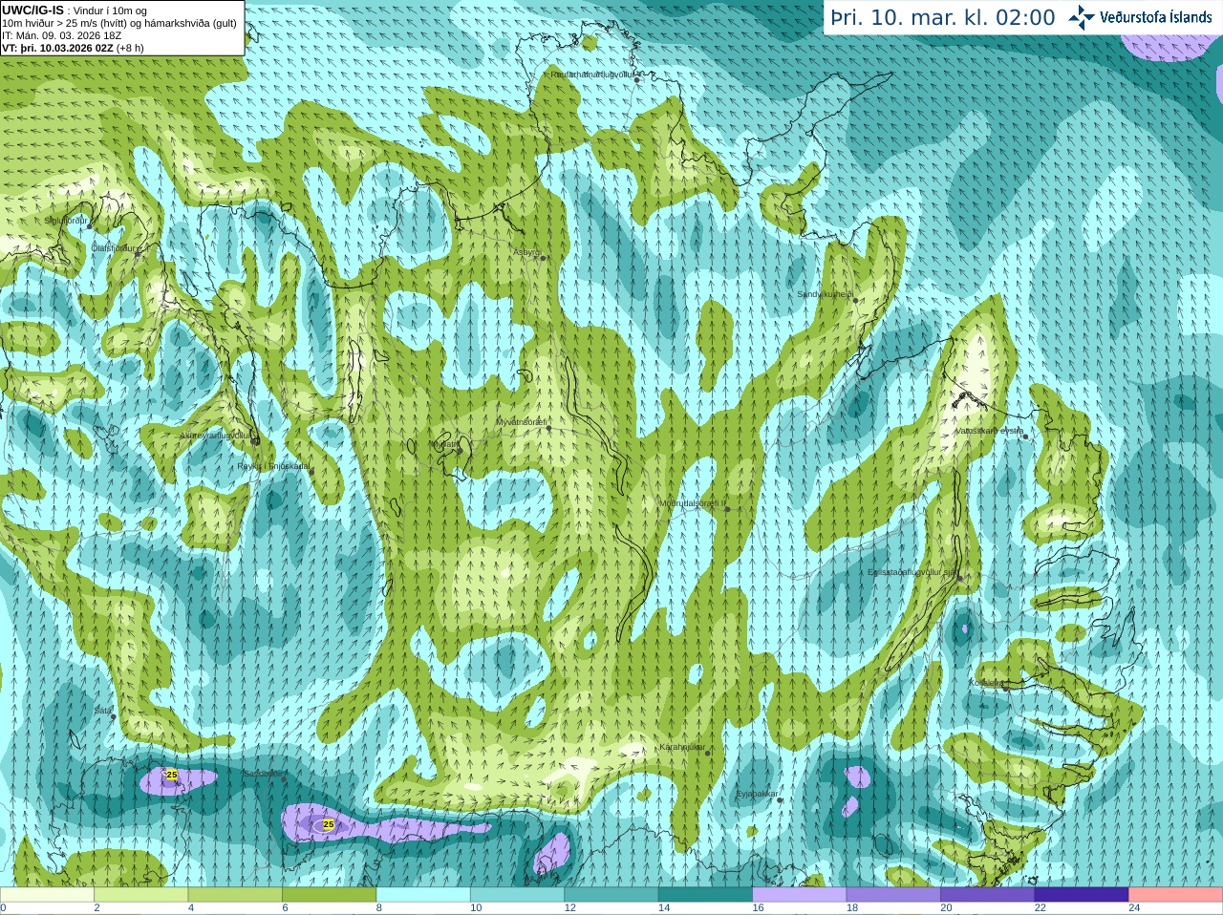The height and width of the screenshot is (915, 1223).
Task: Click the Möðrudalsöræfi II station dot
Action: pos(727,509)
